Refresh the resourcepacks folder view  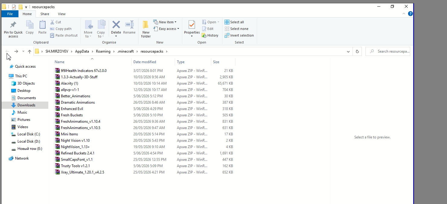(357, 51)
